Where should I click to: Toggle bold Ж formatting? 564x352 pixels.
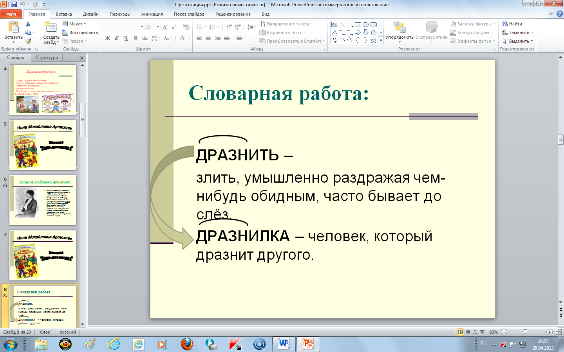(x=108, y=38)
